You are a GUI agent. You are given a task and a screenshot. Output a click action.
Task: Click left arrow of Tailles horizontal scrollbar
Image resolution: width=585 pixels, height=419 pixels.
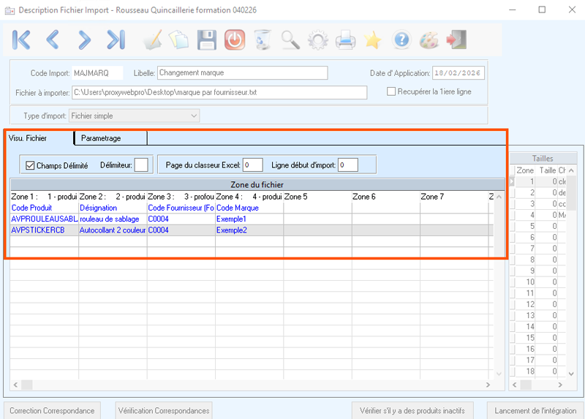(515, 385)
